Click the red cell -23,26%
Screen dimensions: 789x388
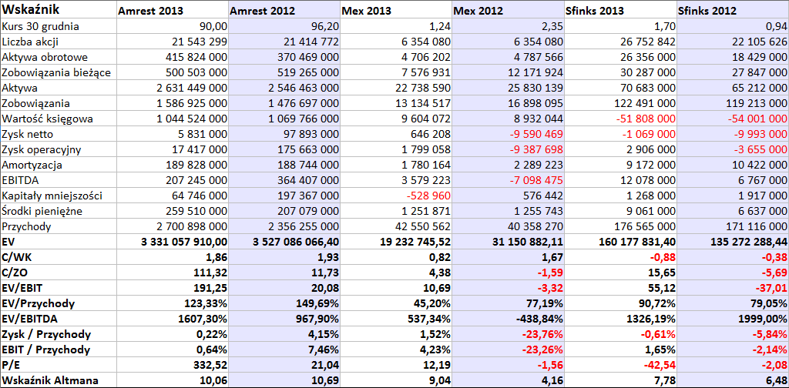coord(508,350)
